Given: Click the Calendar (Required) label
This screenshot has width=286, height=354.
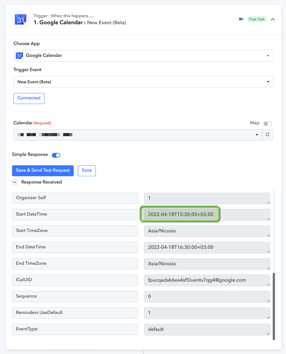Looking at the screenshot, I should [32, 123].
